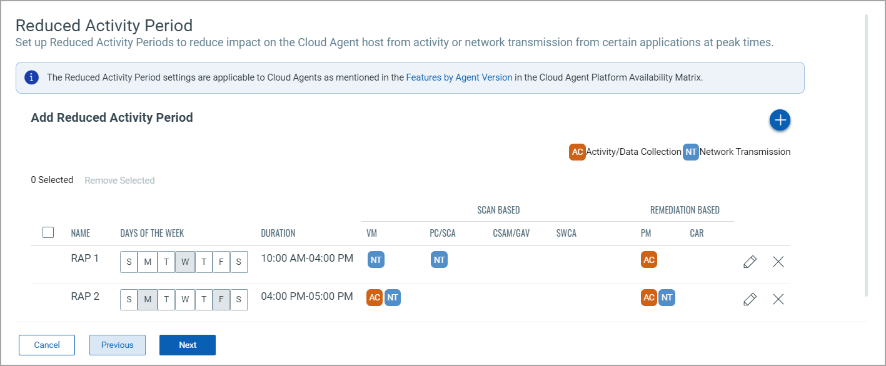Click the DURATION column header
The height and width of the screenshot is (366, 886).
click(278, 234)
